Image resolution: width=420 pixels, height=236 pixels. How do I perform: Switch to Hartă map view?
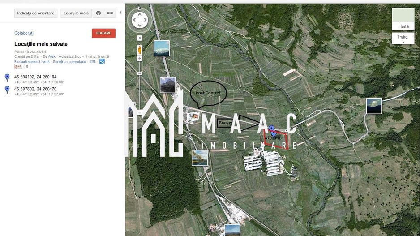[x=403, y=19]
